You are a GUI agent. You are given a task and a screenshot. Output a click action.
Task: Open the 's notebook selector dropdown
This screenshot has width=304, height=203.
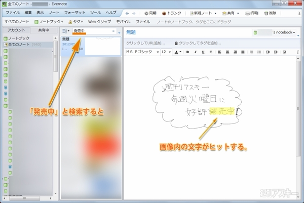(274, 32)
